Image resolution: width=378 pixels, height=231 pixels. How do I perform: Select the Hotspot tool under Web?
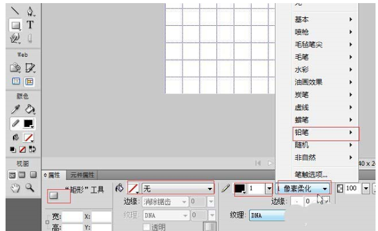coord(15,68)
